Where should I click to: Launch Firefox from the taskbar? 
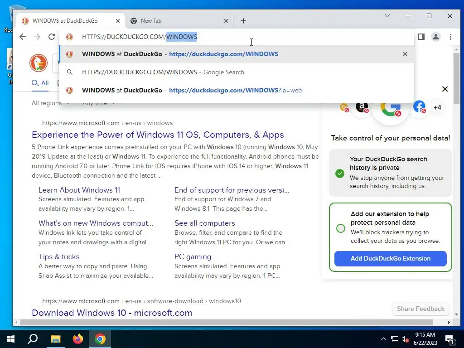(x=78, y=339)
